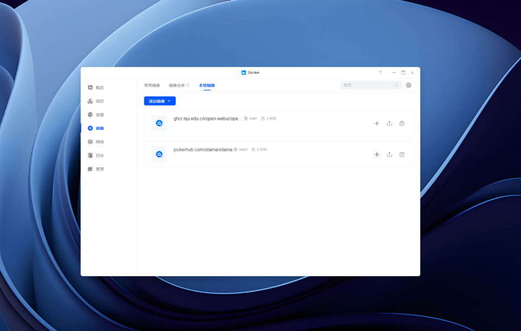Click the open-webui image disc thumbnail
The width and height of the screenshot is (521, 331).
point(159,124)
